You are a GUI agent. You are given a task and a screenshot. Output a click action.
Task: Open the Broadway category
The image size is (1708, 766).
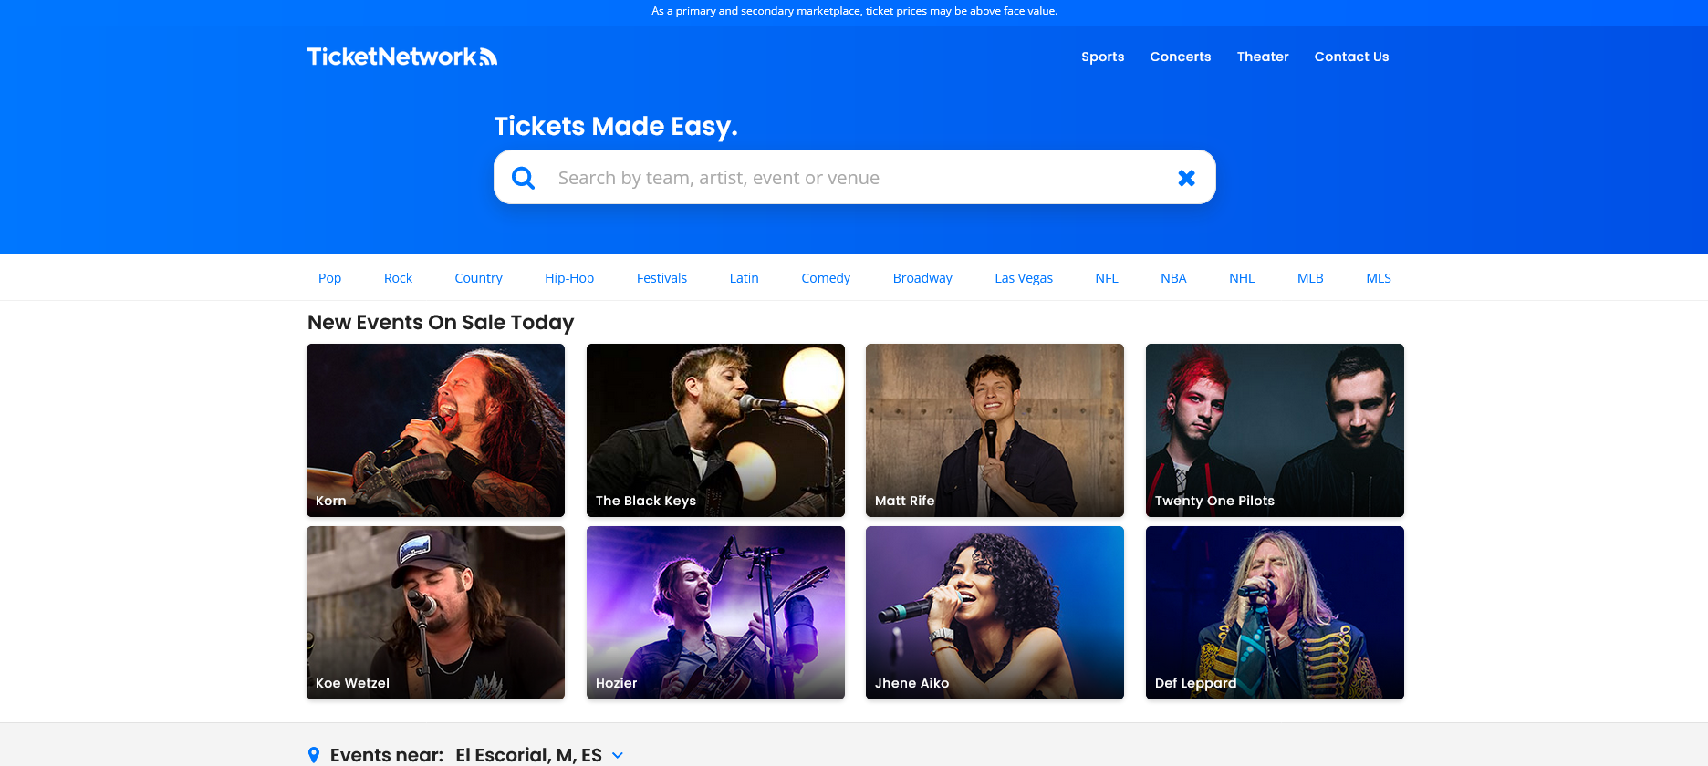tap(922, 277)
